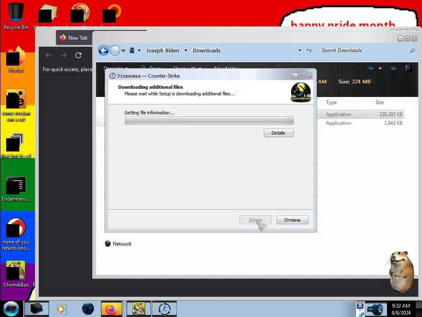Click the Explorer back arrow button
This screenshot has width=422, height=317.
point(103,50)
